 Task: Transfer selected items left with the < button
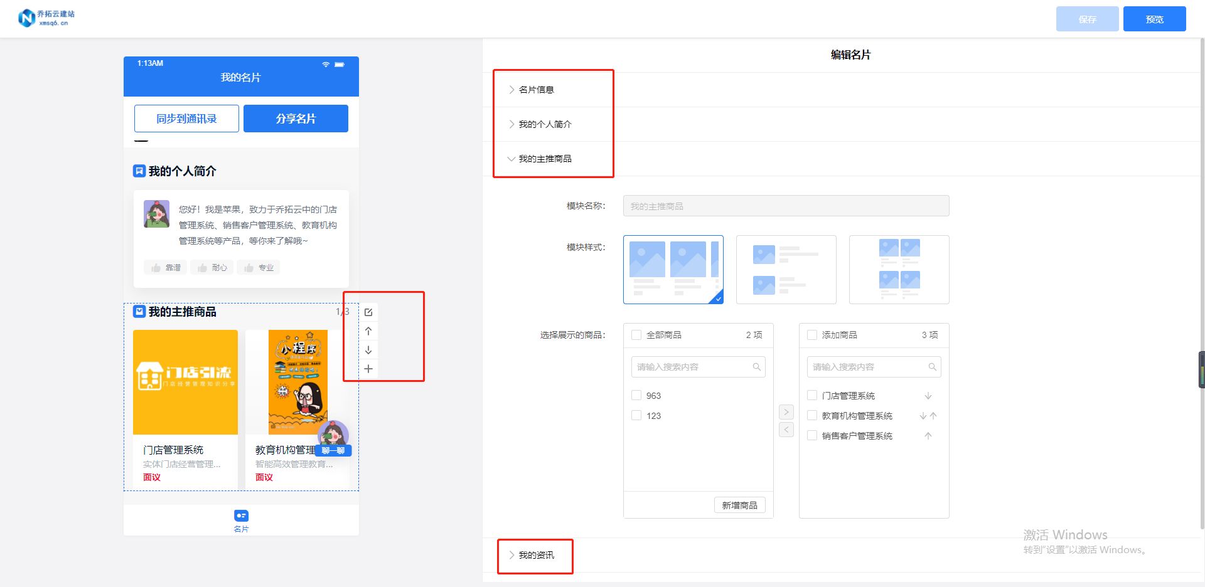(786, 430)
